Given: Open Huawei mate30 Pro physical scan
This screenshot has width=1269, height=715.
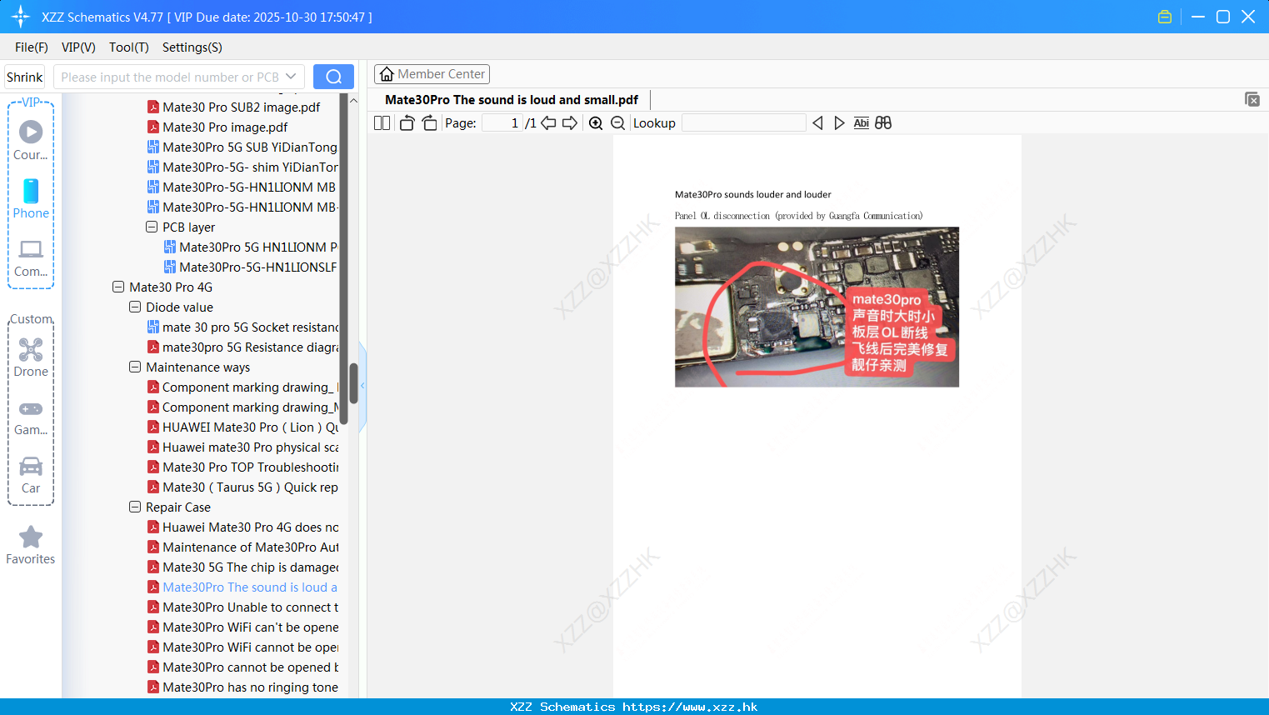Looking at the screenshot, I should 242,447.
